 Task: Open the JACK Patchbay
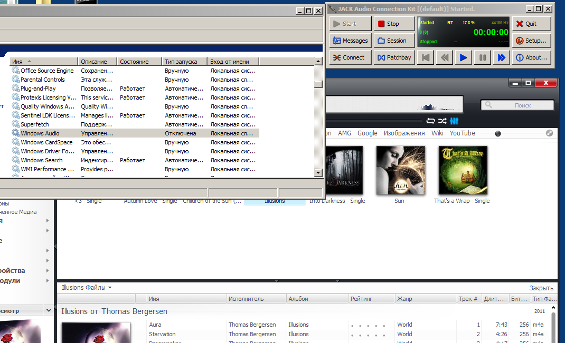pyautogui.click(x=394, y=57)
